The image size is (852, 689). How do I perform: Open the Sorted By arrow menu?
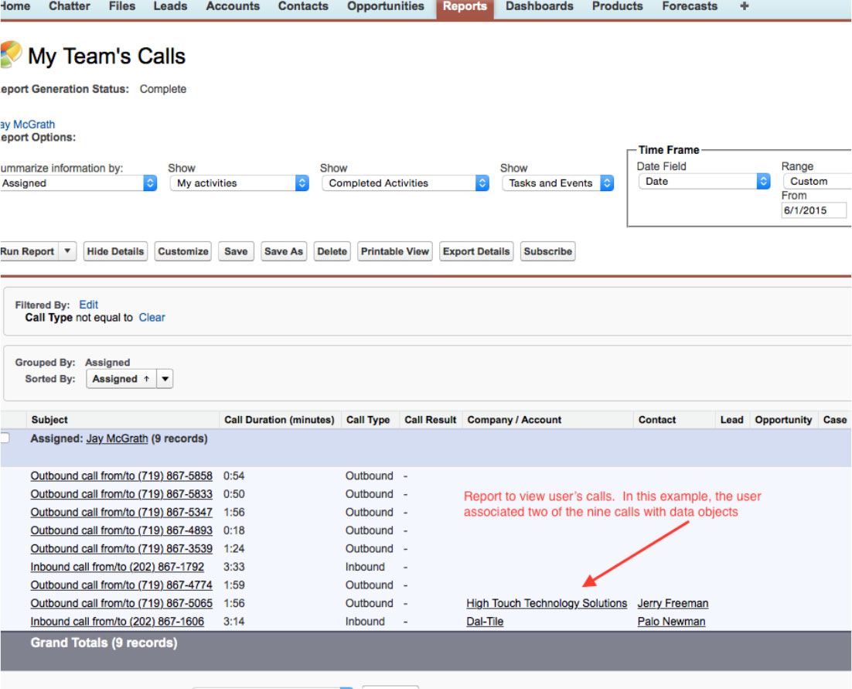coord(165,379)
